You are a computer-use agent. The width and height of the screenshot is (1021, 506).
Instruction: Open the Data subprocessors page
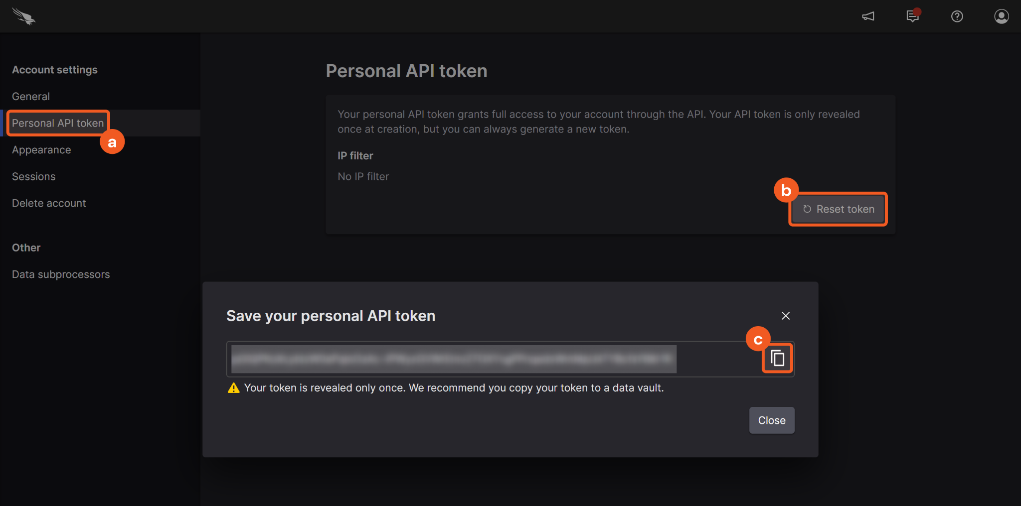coord(61,274)
